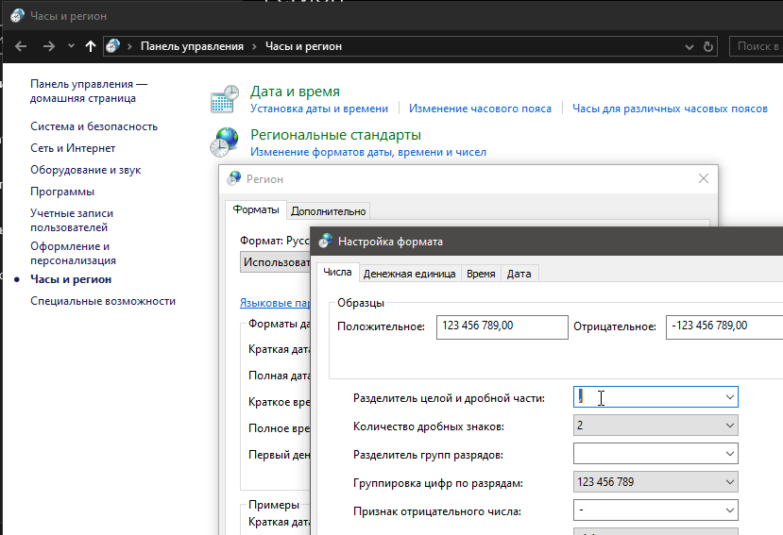
Task: Open the Количество дробных знаков dropdown
Action: pyautogui.click(x=729, y=426)
